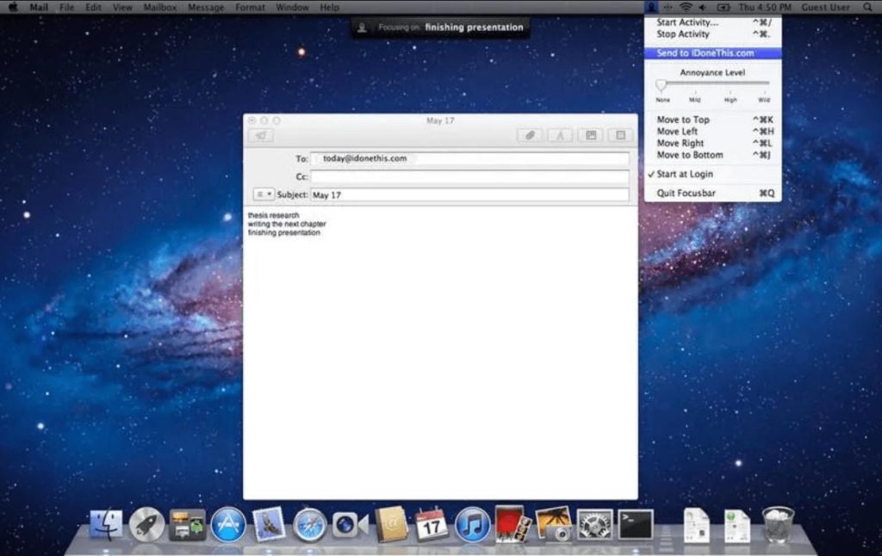Image resolution: width=882 pixels, height=556 pixels.
Task: Open the View menu
Action: click(122, 7)
